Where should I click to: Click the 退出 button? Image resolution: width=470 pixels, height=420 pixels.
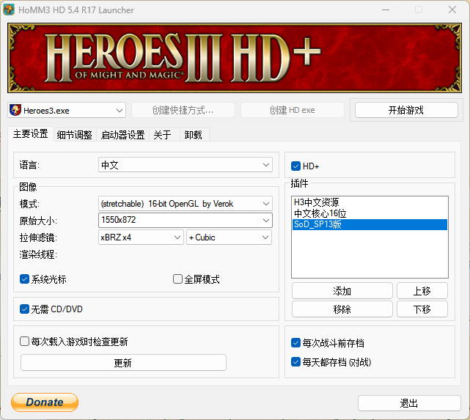[x=409, y=403]
